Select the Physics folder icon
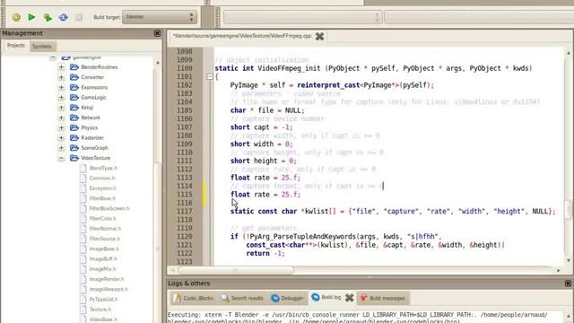The height and width of the screenshot is (323, 574). click(x=74, y=127)
